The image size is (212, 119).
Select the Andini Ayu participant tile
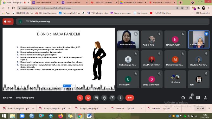[x=152, y=40]
